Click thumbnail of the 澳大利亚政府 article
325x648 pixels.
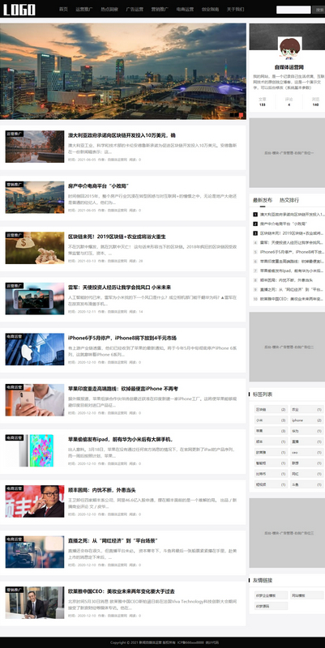[35, 147]
